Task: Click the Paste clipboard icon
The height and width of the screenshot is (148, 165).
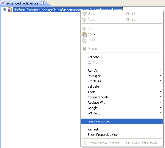Action: 84,40
